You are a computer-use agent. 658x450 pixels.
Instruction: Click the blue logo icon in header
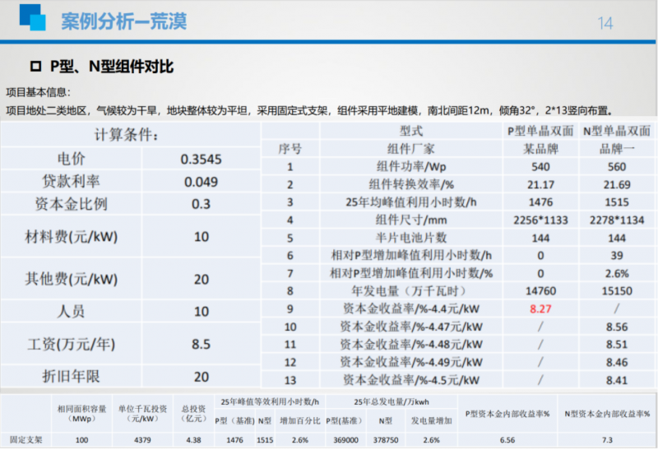27,19
